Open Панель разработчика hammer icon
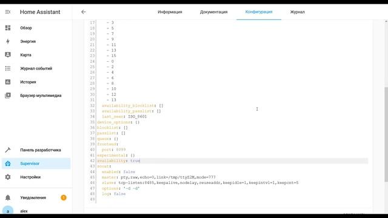388x218 pixels. 8,150
